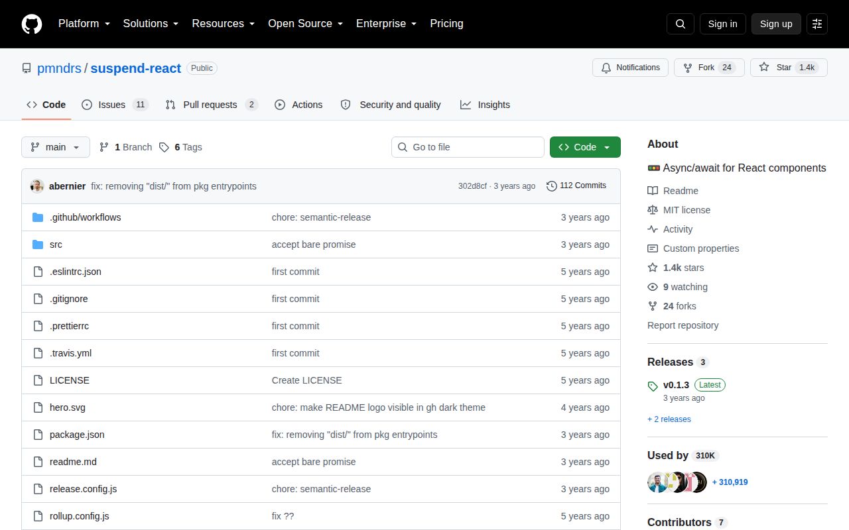Click the Sign in button
Image resolution: width=849 pixels, height=530 pixels.
click(x=722, y=24)
